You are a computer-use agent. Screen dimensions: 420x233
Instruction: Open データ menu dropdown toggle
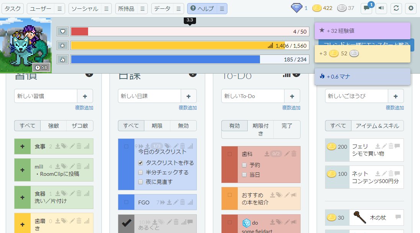click(179, 9)
